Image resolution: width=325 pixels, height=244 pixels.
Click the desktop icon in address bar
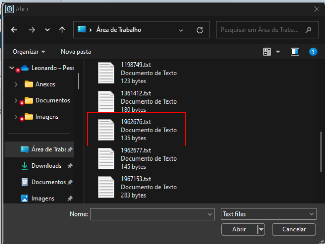tap(82, 30)
